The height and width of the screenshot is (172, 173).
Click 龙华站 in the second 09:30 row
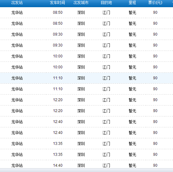17,45
